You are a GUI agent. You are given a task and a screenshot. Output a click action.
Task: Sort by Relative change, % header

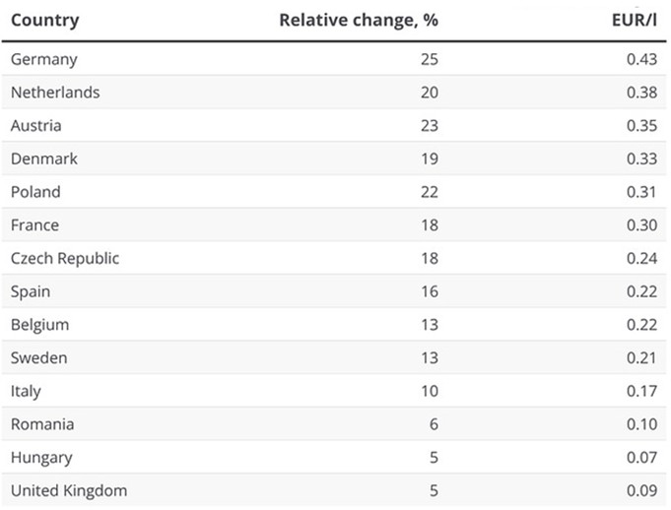(358, 20)
